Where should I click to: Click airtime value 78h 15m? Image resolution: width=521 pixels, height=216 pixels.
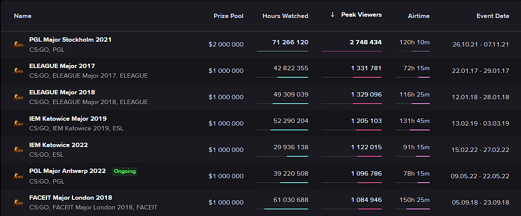point(416,173)
